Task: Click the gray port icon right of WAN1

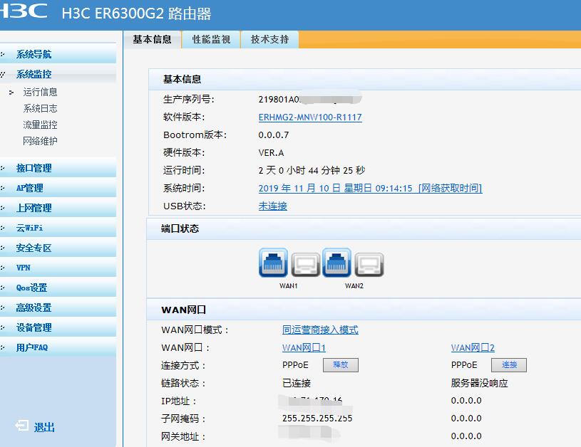Action: pyautogui.click(x=305, y=265)
